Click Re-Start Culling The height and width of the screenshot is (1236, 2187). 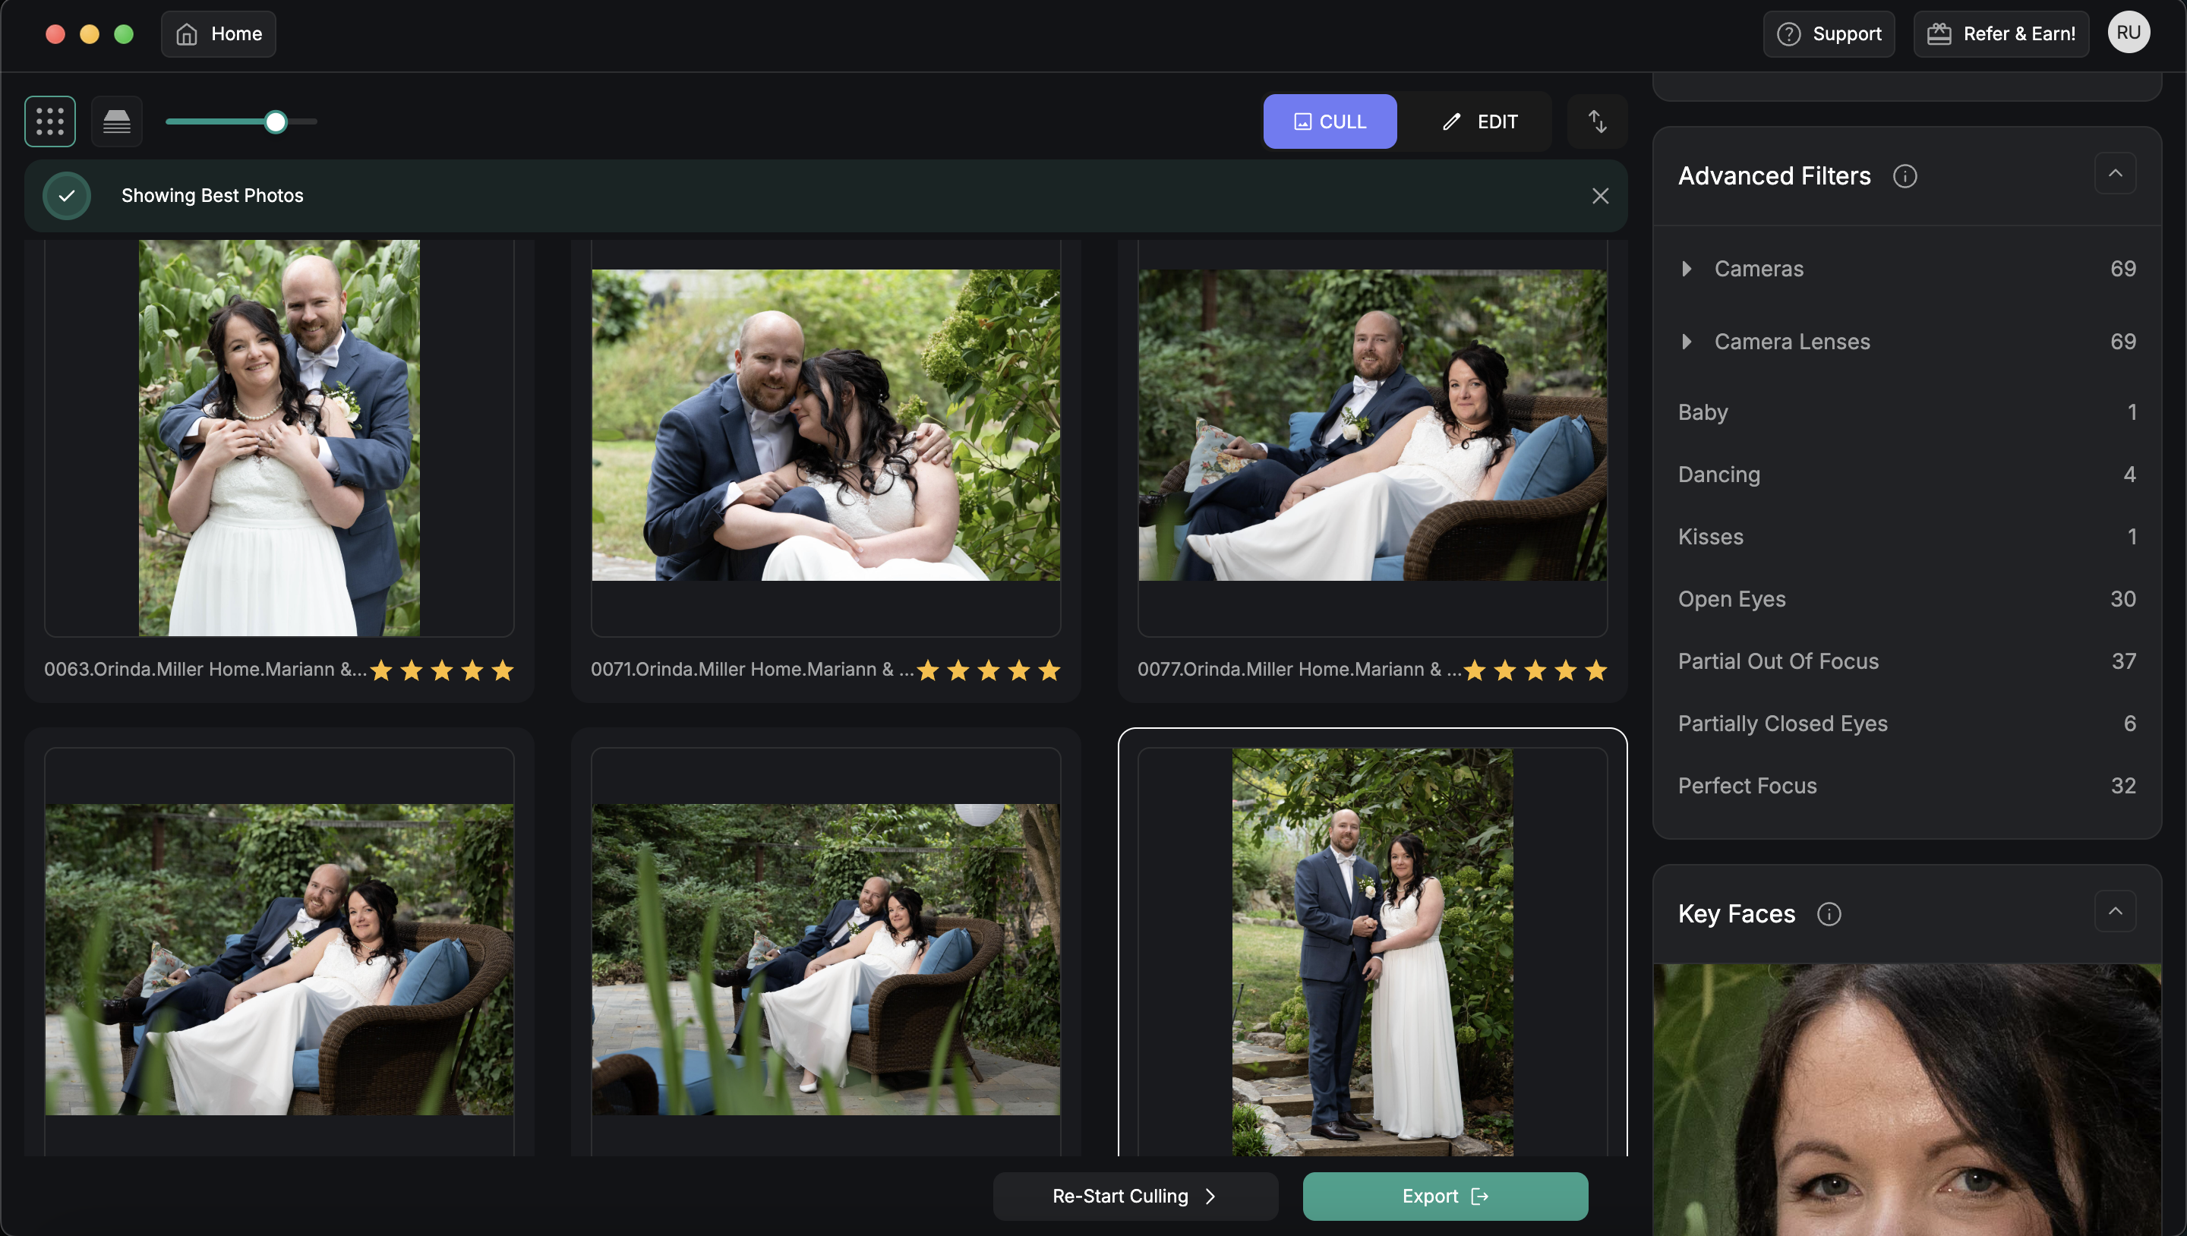point(1135,1196)
